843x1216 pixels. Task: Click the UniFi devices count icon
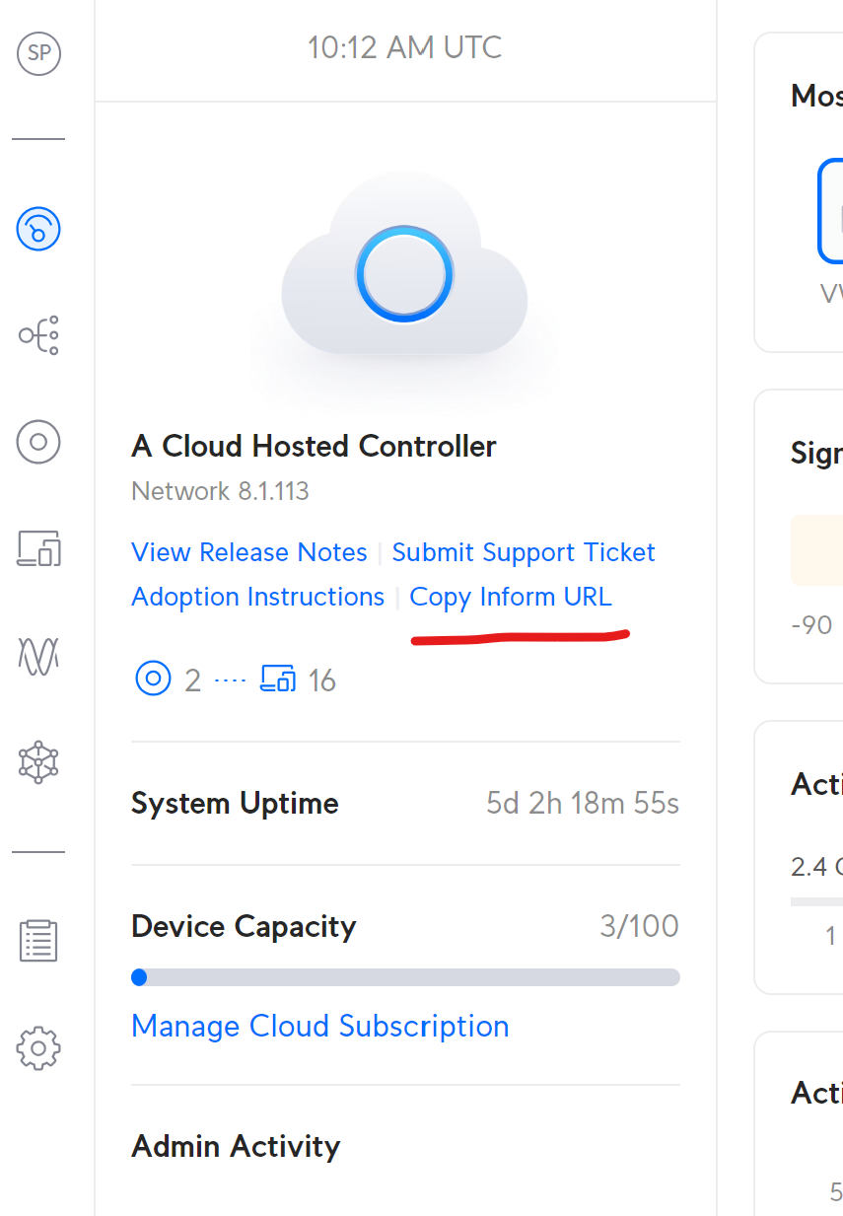153,680
